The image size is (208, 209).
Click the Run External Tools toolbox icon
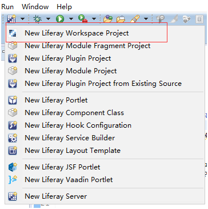(83, 19)
